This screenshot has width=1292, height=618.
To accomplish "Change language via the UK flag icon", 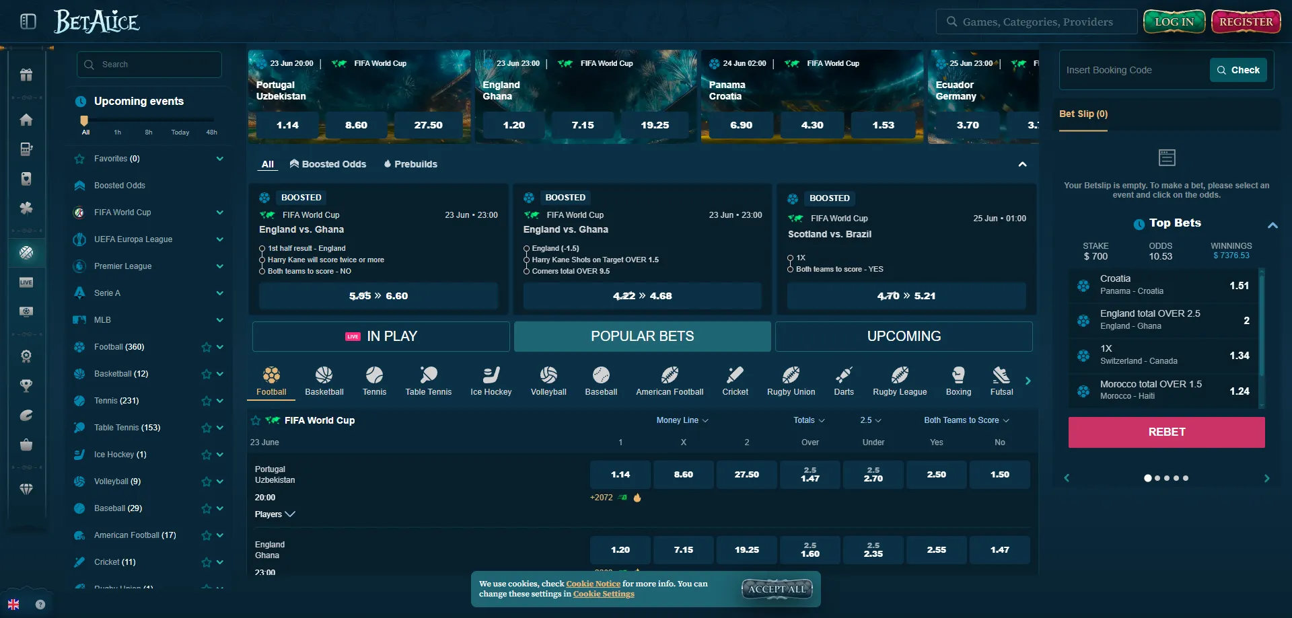I will [13, 605].
